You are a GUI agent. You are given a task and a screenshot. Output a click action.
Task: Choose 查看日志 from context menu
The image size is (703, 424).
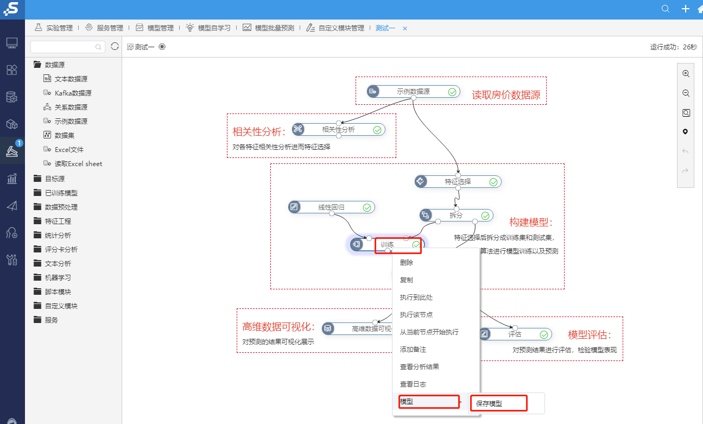pyautogui.click(x=436, y=384)
